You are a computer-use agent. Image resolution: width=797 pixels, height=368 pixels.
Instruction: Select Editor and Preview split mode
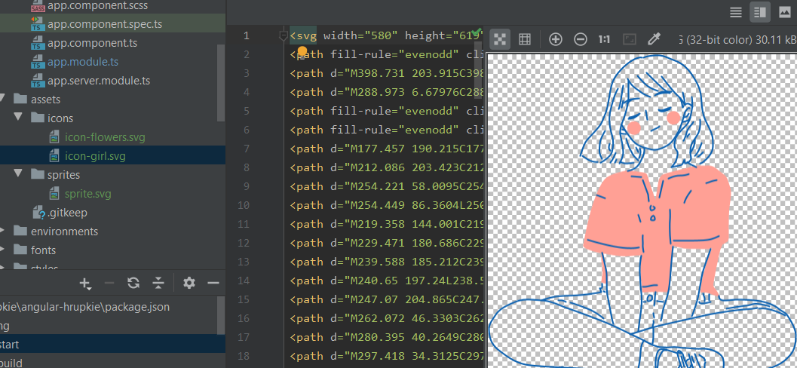pyautogui.click(x=760, y=13)
